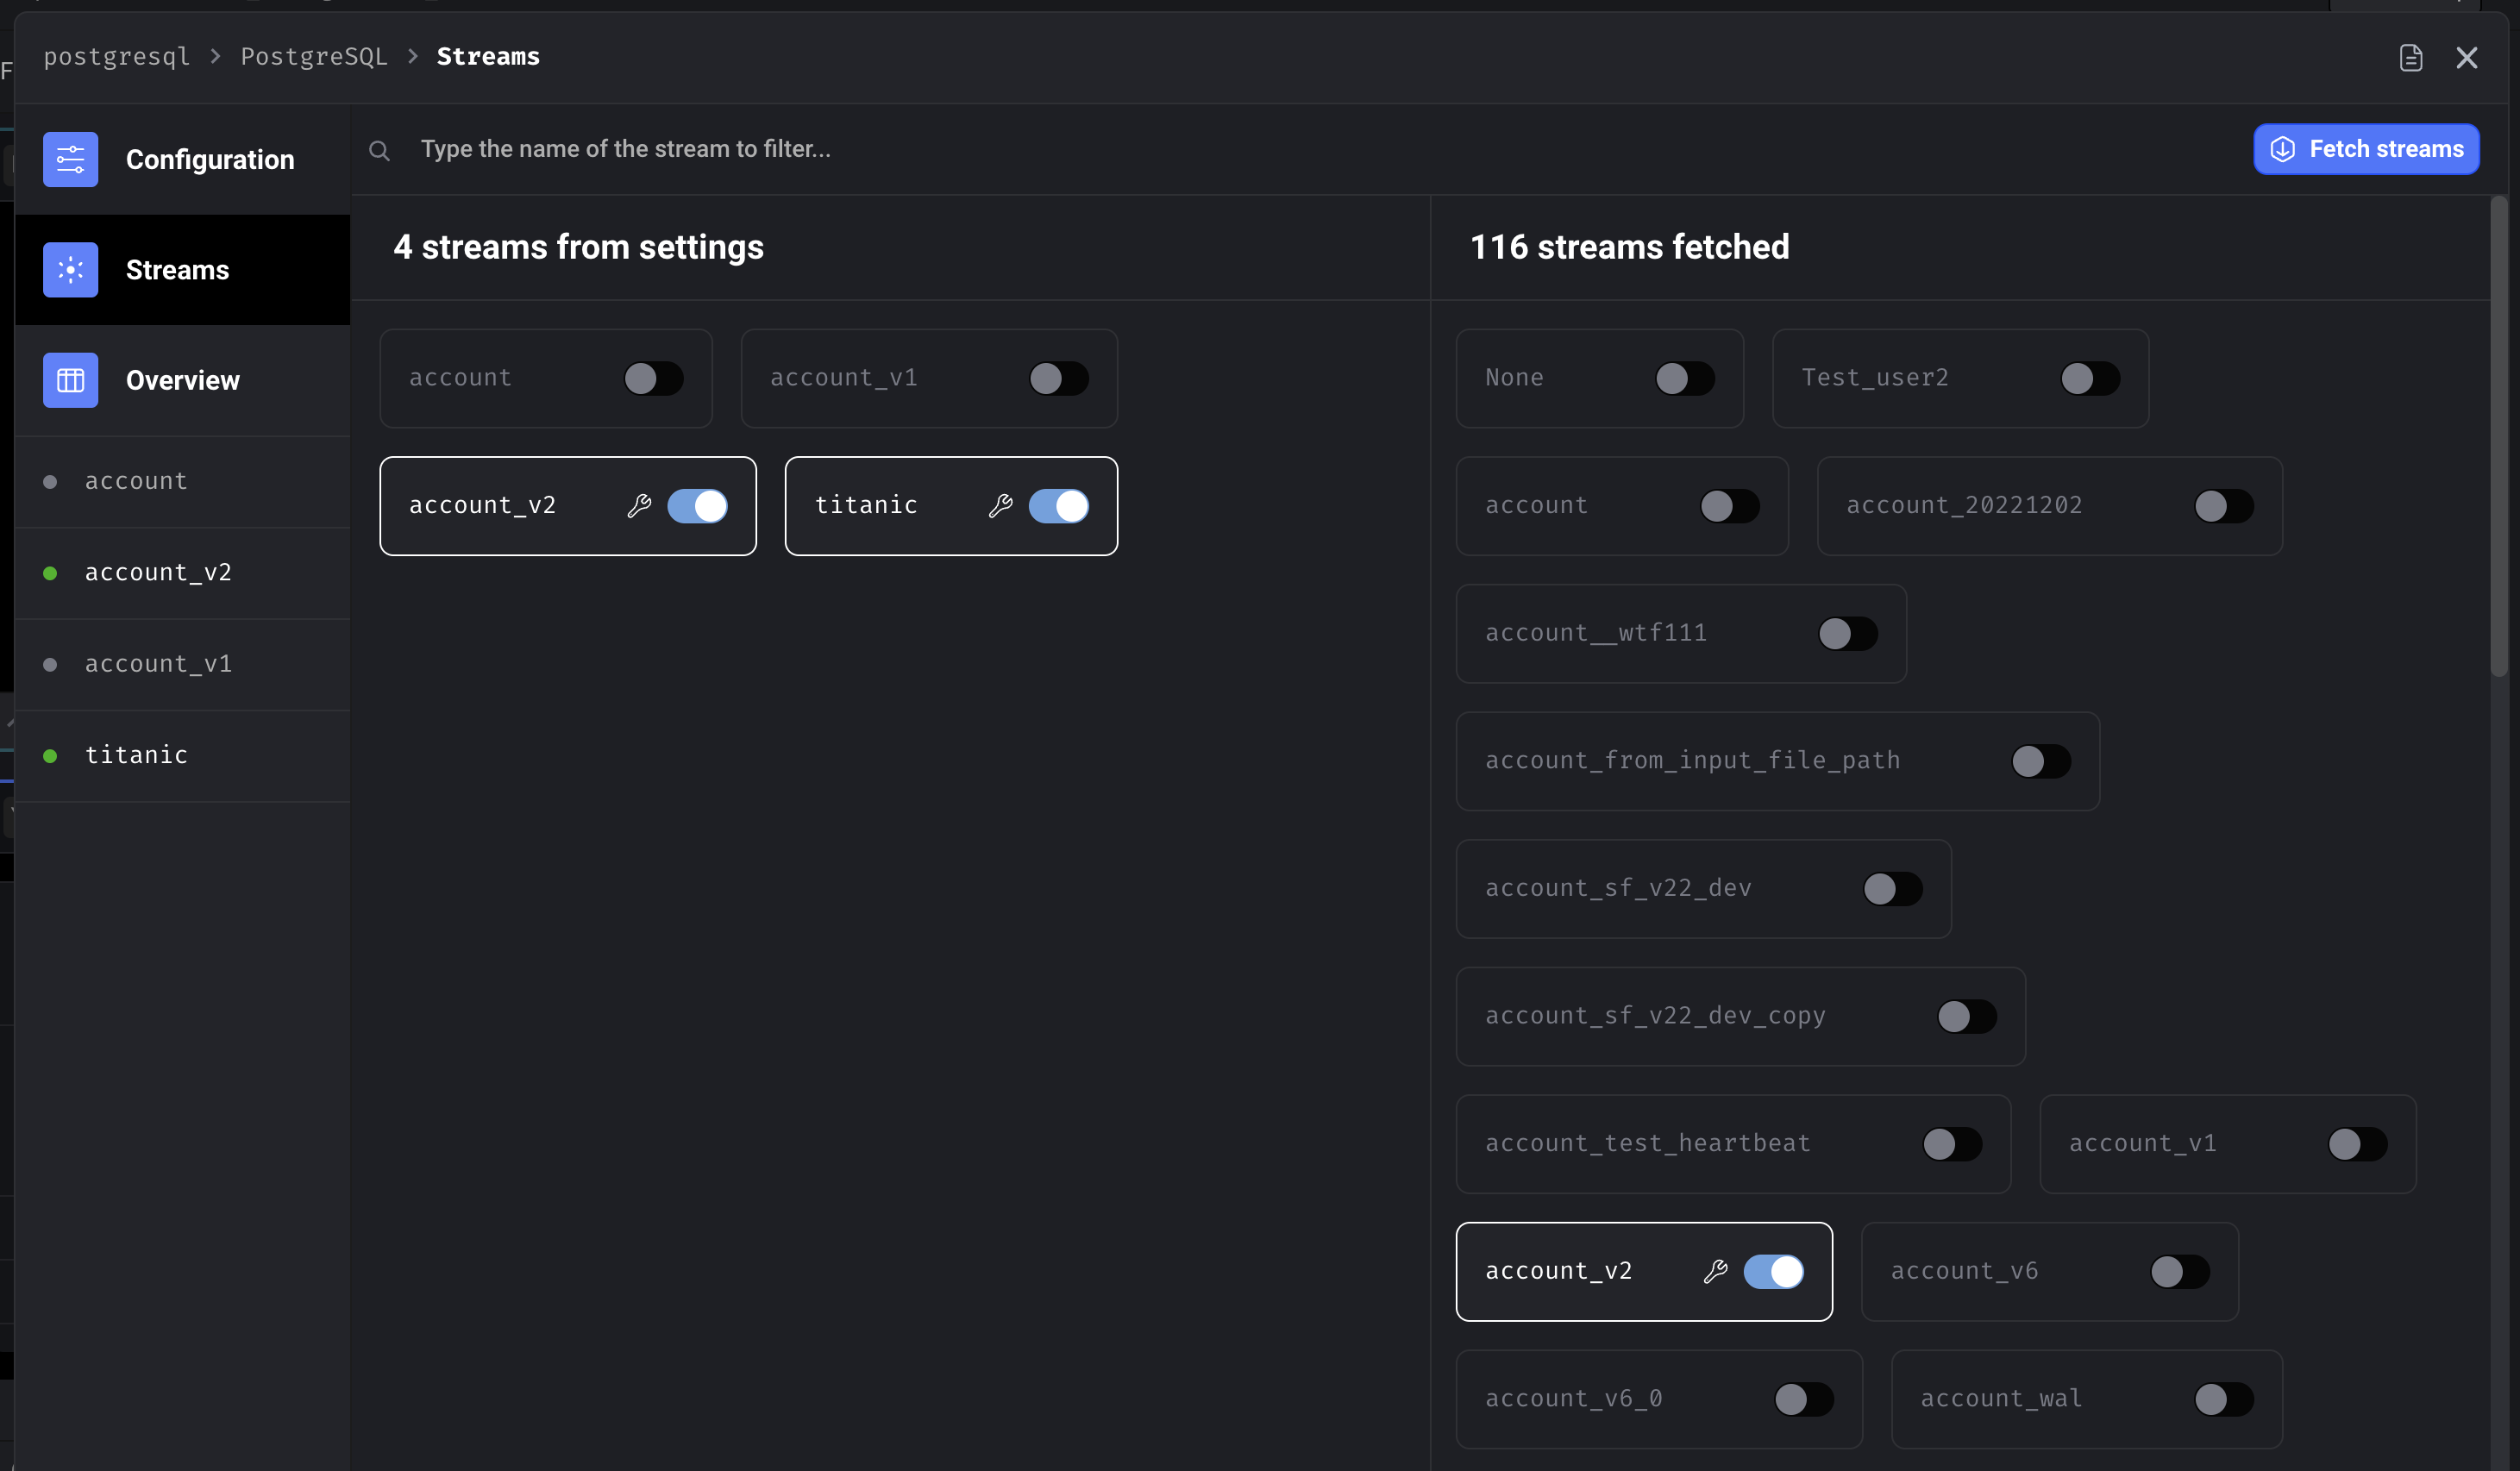Enable the fetched account stream

(x=1730, y=506)
